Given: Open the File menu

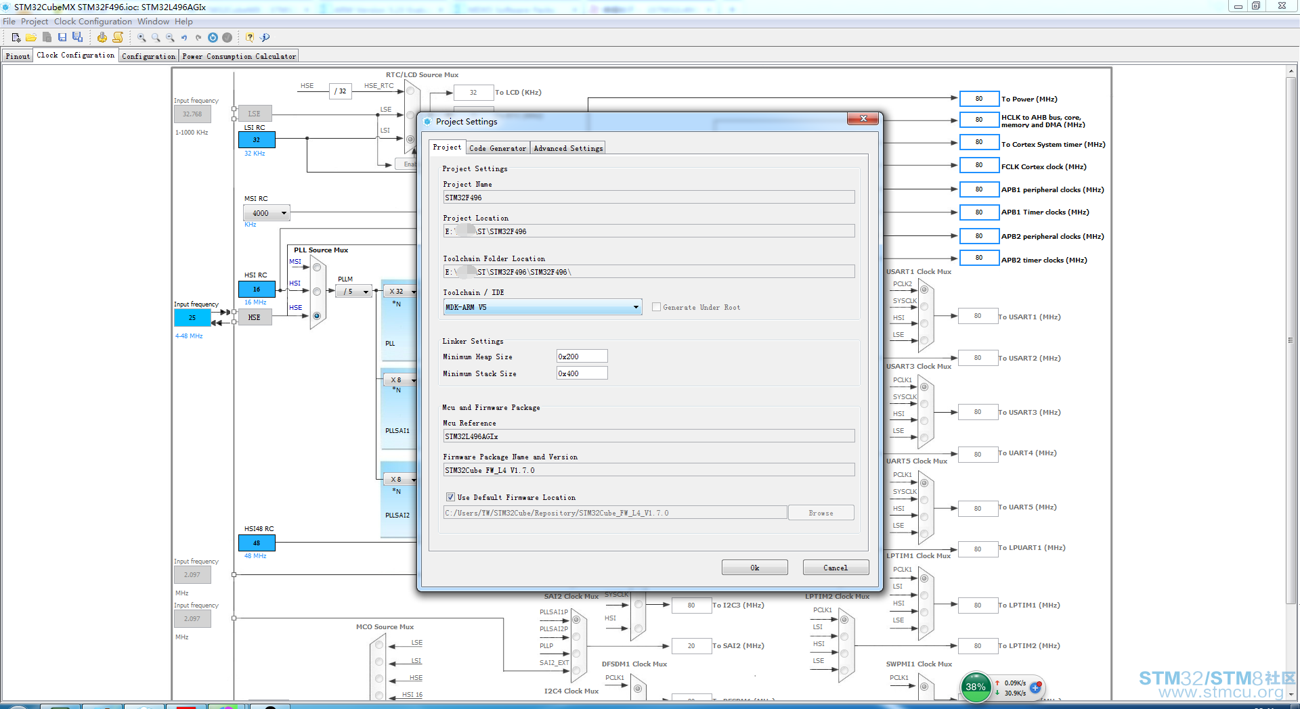Looking at the screenshot, I should pyautogui.click(x=9, y=22).
